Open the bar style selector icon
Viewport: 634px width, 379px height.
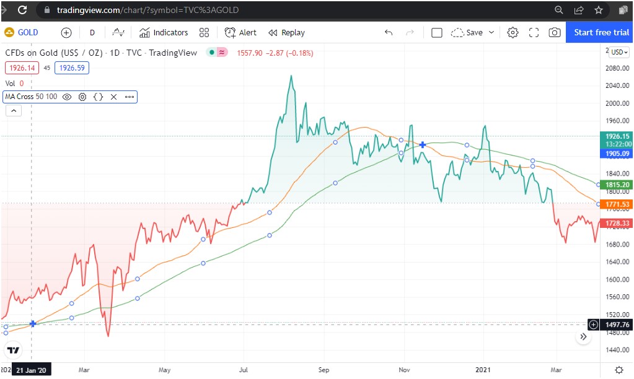coord(118,32)
